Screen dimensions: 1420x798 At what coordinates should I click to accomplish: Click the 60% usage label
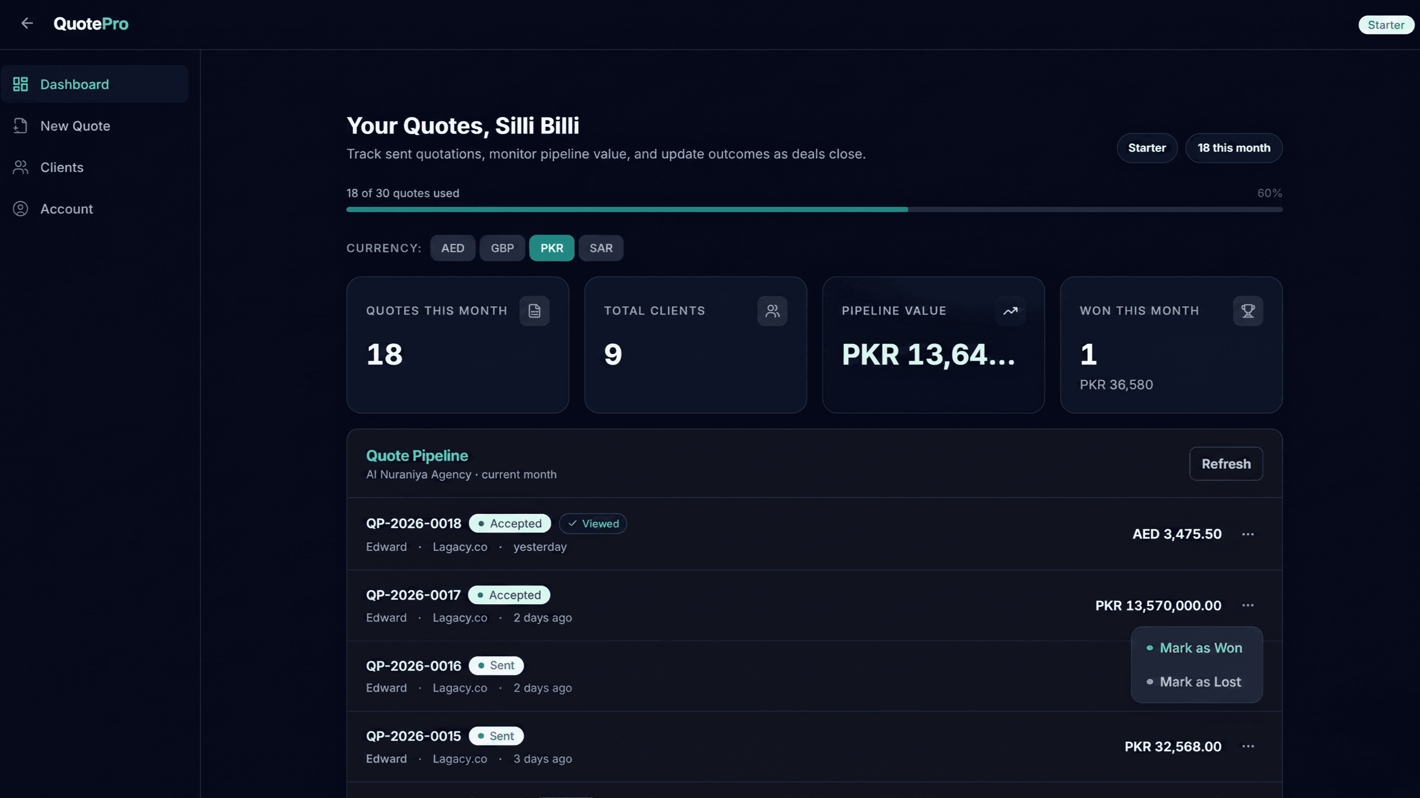click(x=1270, y=193)
